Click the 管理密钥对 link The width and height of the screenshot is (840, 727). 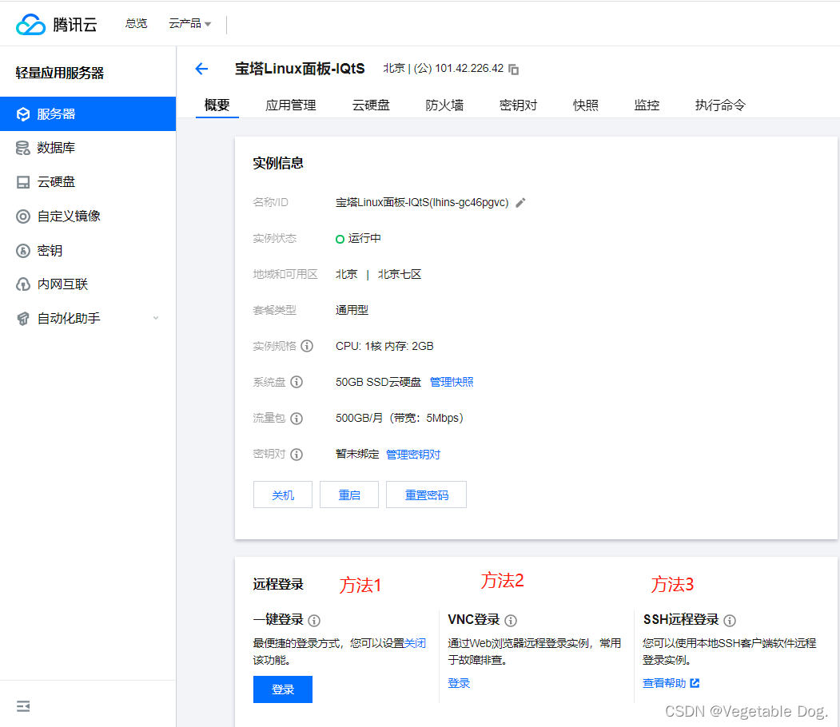click(413, 455)
